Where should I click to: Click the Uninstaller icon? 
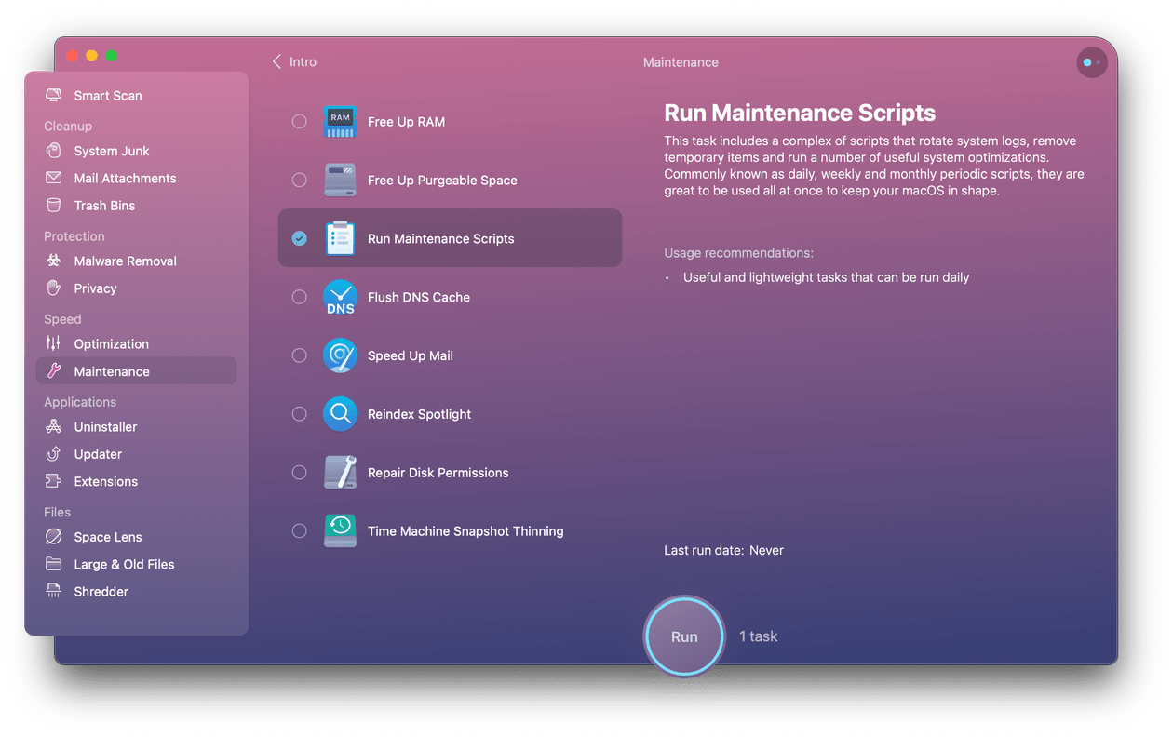pos(54,426)
